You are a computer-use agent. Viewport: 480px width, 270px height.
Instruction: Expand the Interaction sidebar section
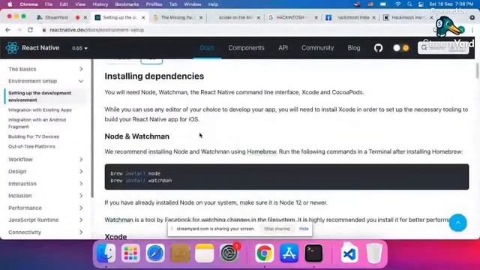[x=46, y=184]
